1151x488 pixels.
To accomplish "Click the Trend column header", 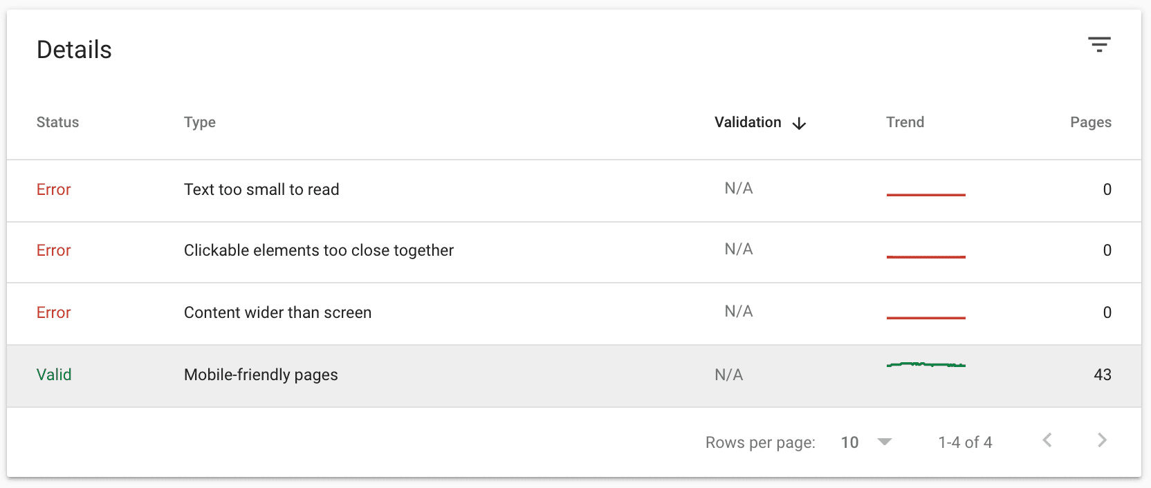I will (x=905, y=122).
